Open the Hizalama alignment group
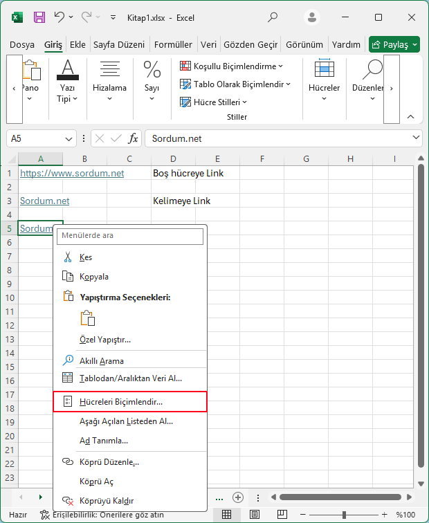The height and width of the screenshot is (523, 429). 109,81
